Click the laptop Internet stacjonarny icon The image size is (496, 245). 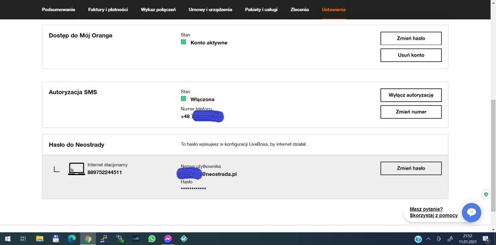(x=77, y=169)
